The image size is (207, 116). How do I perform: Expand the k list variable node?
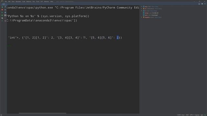[x=142, y=11]
